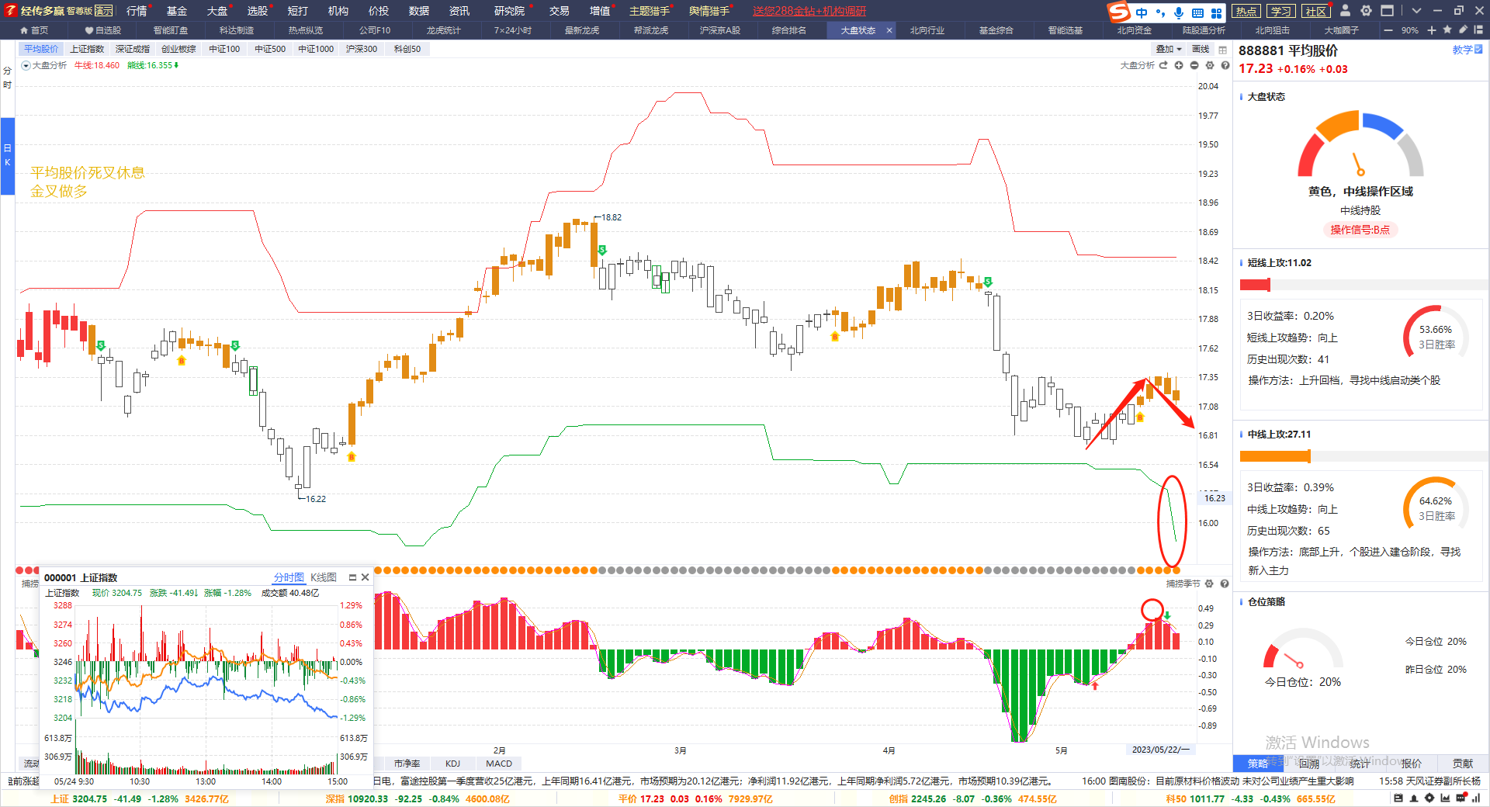Open the grid layout icon next to 画线
This screenshot has width=1490, height=807.
(x=1223, y=49)
